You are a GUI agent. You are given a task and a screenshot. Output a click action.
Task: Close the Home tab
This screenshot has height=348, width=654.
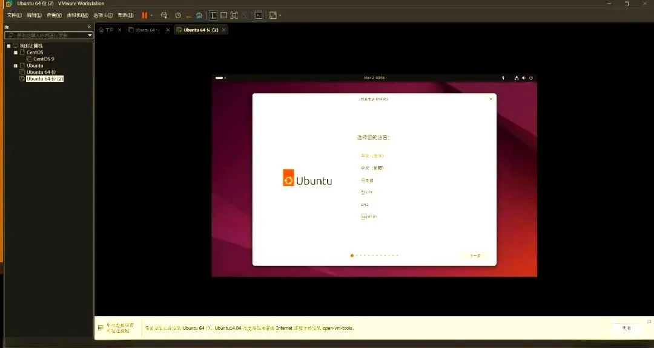tap(120, 30)
